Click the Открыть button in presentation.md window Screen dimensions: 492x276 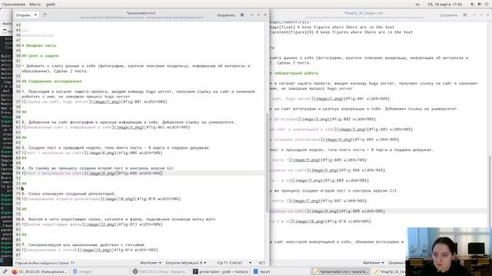(23, 15)
